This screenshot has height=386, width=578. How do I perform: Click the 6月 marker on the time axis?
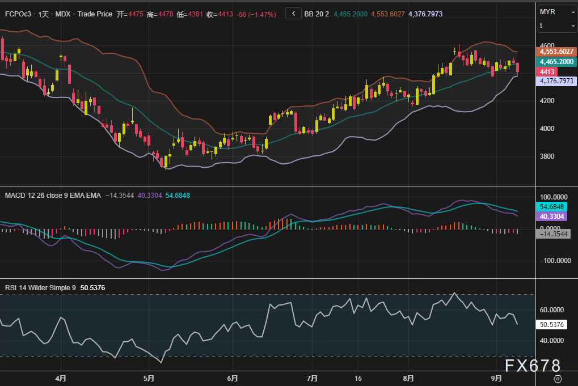tap(231, 378)
